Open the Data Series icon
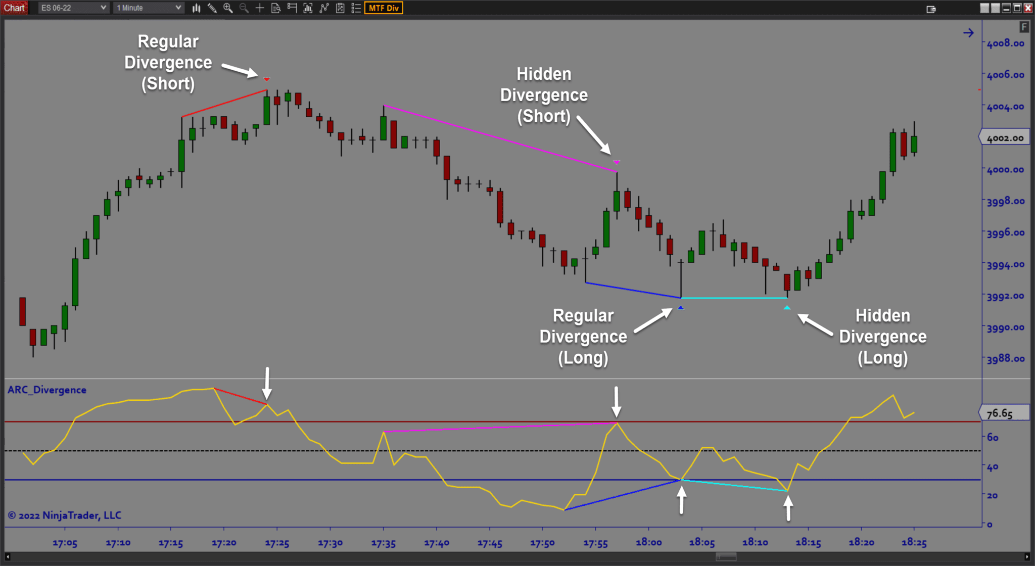The width and height of the screenshot is (1035, 566). 308,8
